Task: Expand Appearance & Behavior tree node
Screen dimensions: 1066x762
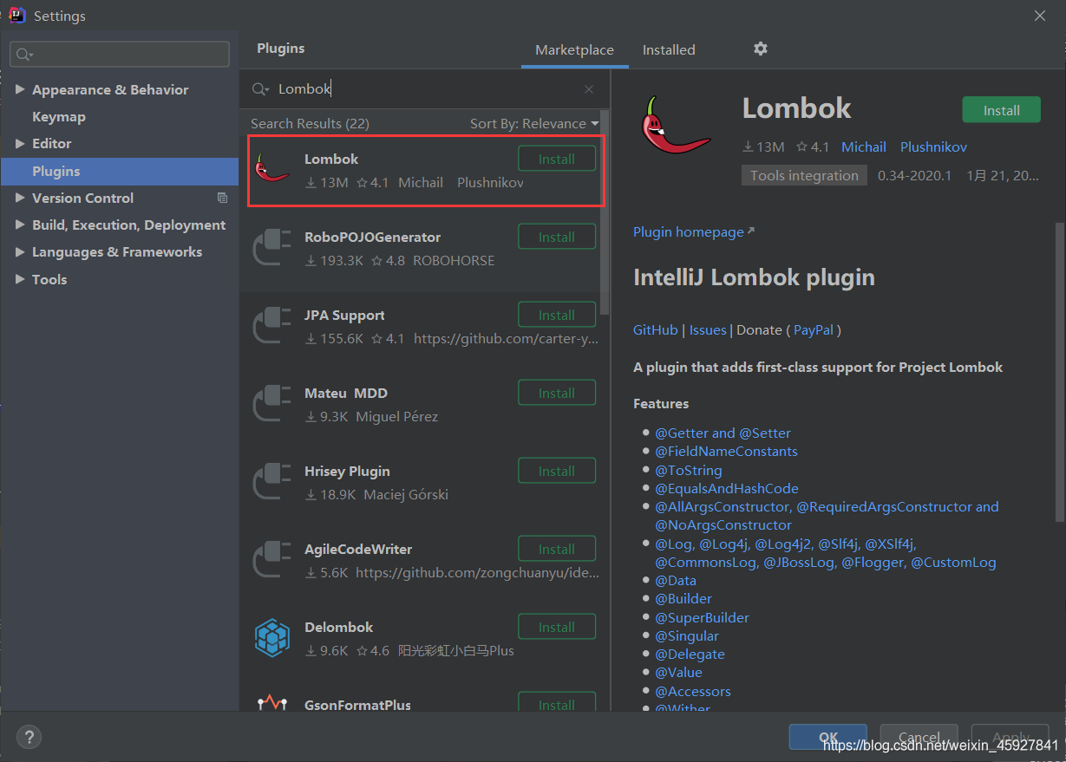Action: (20, 89)
